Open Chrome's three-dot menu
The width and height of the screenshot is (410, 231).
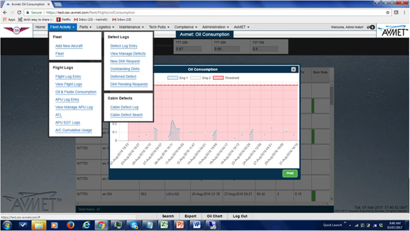click(x=404, y=12)
